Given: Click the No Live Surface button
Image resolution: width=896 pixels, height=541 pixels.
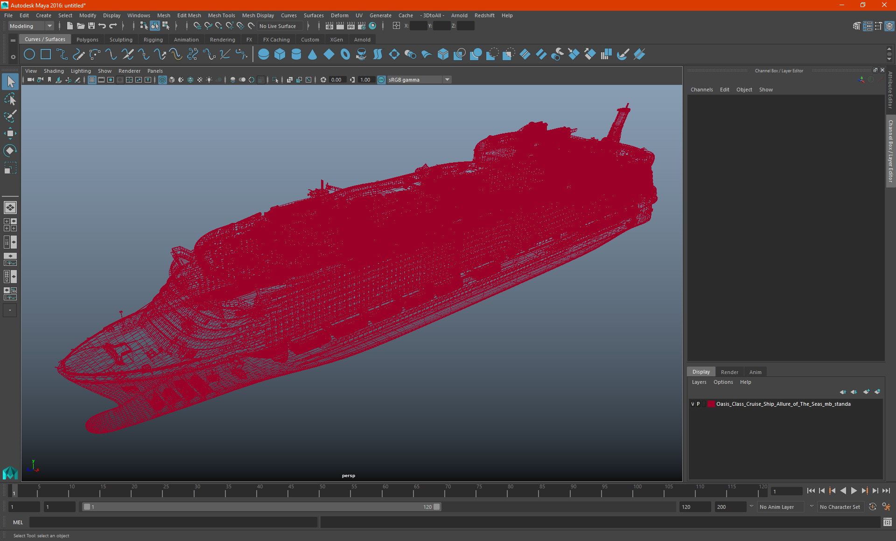Looking at the screenshot, I should (x=278, y=26).
